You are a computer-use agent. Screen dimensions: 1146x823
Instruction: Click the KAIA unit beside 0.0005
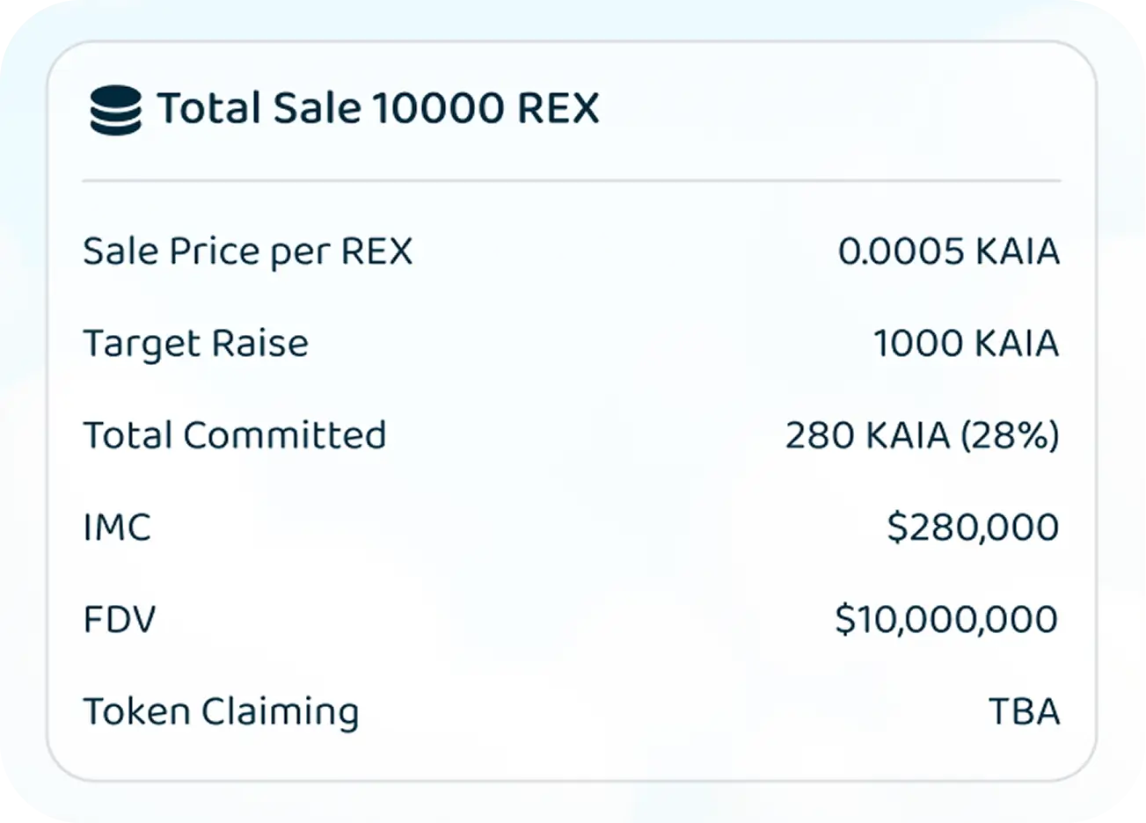(1017, 251)
